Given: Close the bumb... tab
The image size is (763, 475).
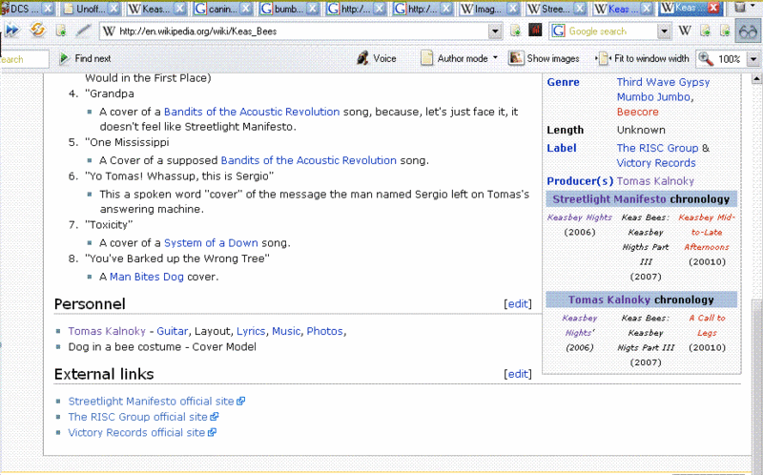Looking at the screenshot, I should click(313, 9).
